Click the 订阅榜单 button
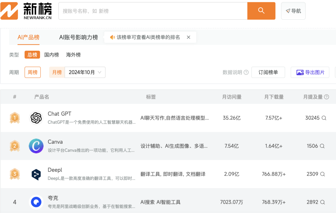The height and width of the screenshot is (213, 336). point(268,72)
